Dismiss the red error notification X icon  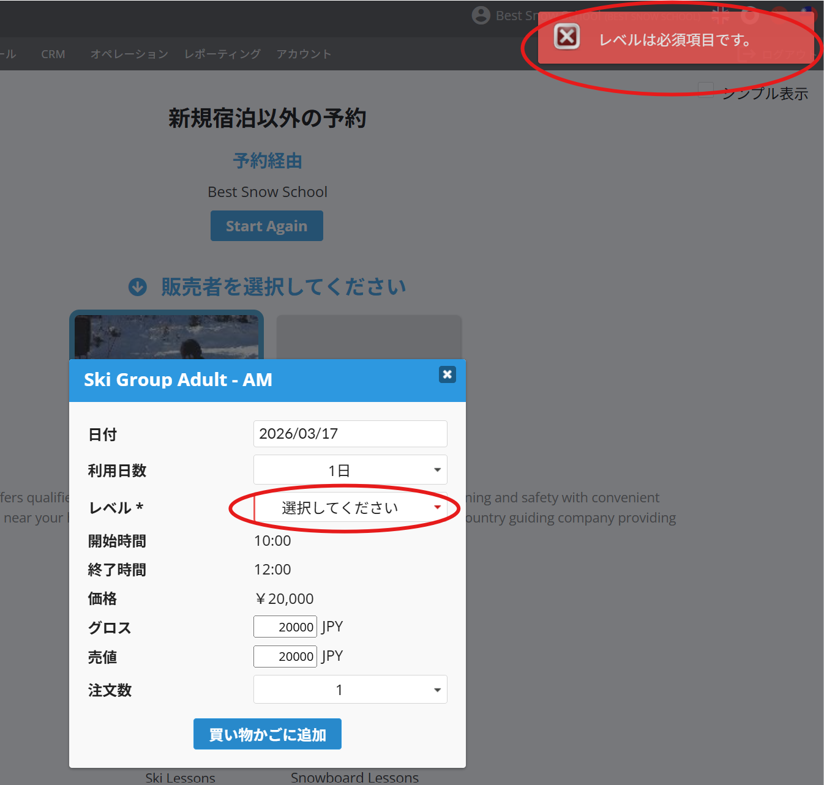click(x=567, y=37)
